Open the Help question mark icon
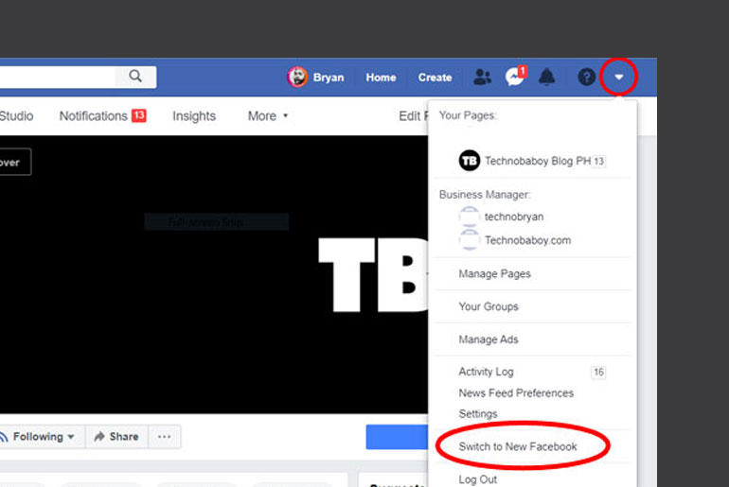Viewport: 729px width, 487px height. click(x=586, y=77)
